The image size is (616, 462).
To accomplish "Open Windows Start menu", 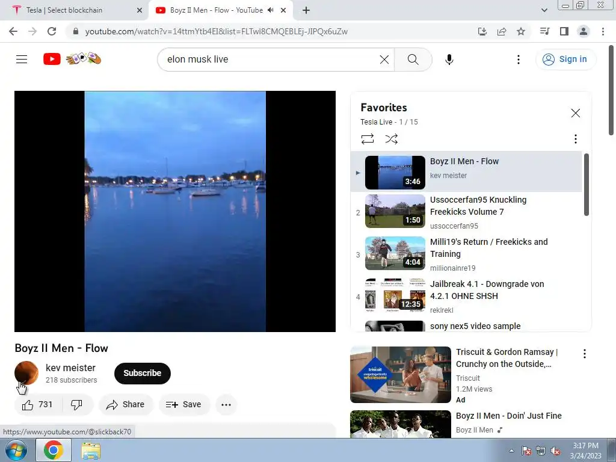I will pyautogui.click(x=16, y=450).
